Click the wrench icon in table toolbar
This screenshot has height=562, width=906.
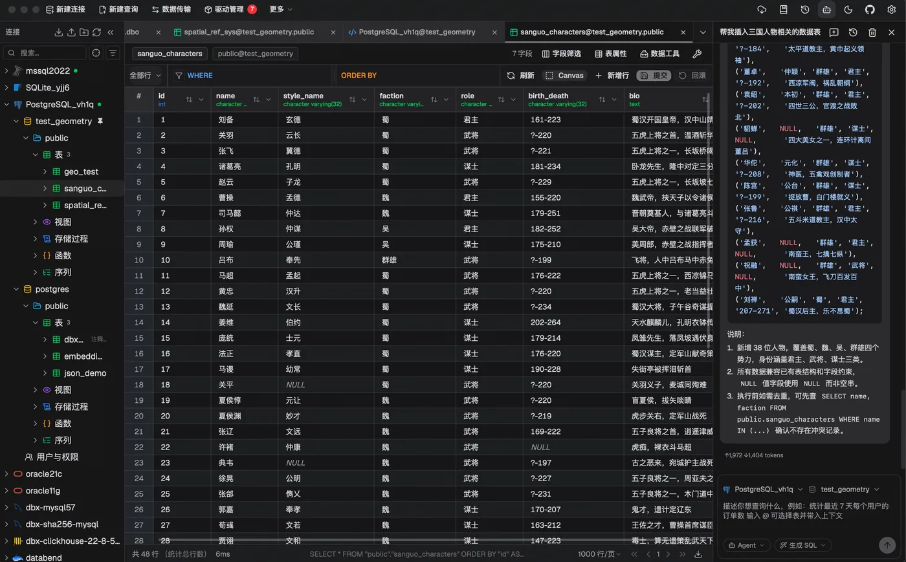point(697,54)
